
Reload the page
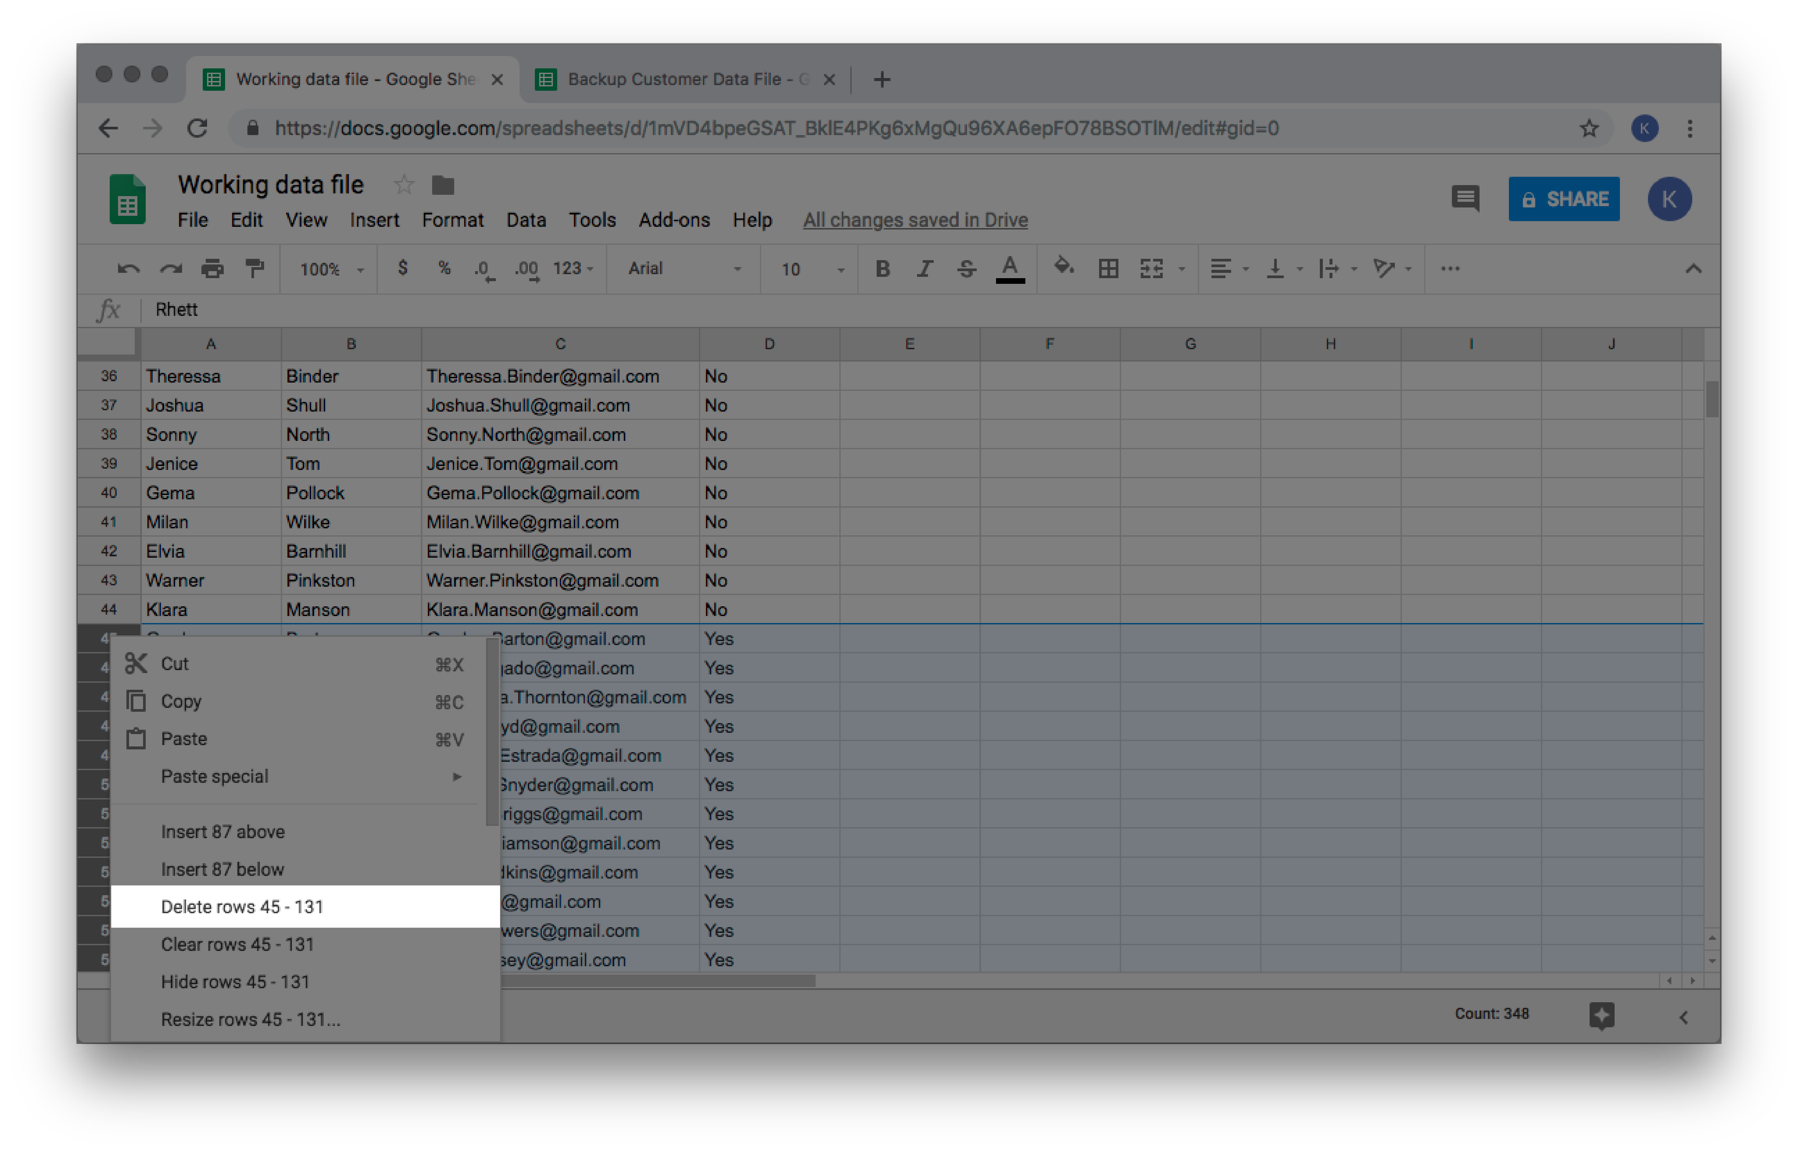pos(197,128)
